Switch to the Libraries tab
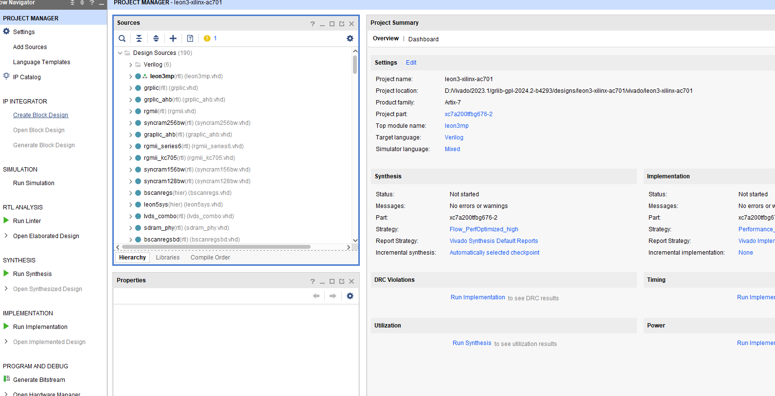Viewport: 775px width, 396px height. click(168, 258)
